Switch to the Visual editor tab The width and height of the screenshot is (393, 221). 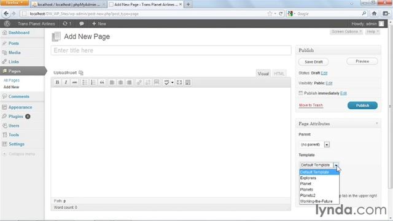pyautogui.click(x=263, y=74)
